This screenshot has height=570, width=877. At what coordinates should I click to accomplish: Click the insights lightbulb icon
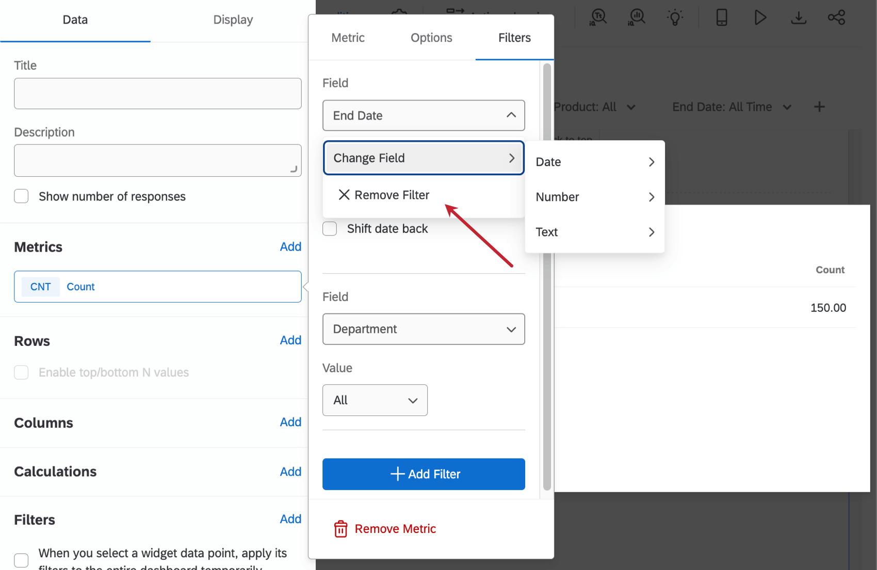676,17
